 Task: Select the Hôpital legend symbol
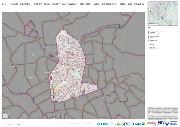point(149,30)
